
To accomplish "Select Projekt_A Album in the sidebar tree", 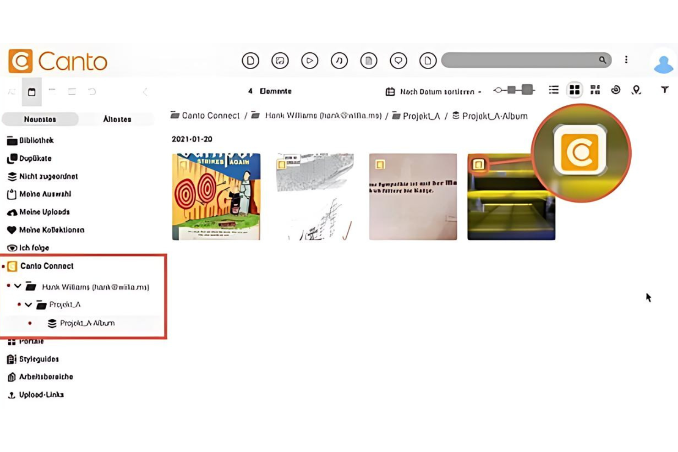I will click(x=81, y=323).
